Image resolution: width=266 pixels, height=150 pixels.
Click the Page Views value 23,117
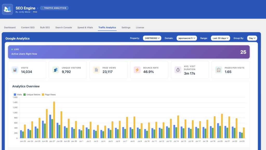[x=108, y=72]
